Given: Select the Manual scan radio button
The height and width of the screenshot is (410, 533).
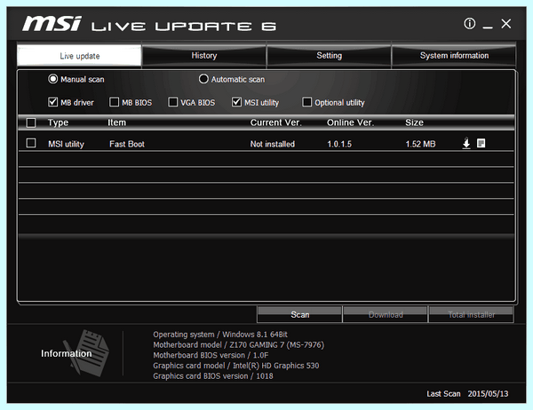Looking at the screenshot, I should coord(52,79).
